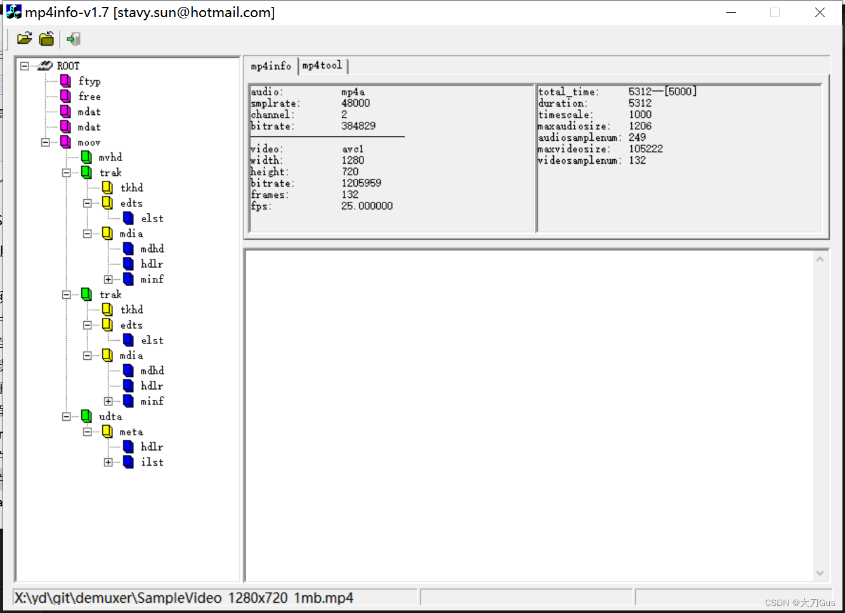Click the open file toolbar icon
Image resolution: width=845 pixels, height=613 pixels.
pos(24,39)
